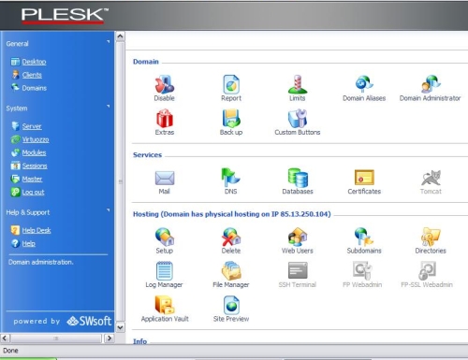The height and width of the screenshot is (360, 468).
Task: Click the sidebar scroll down arrow
Action: pyautogui.click(x=120, y=327)
